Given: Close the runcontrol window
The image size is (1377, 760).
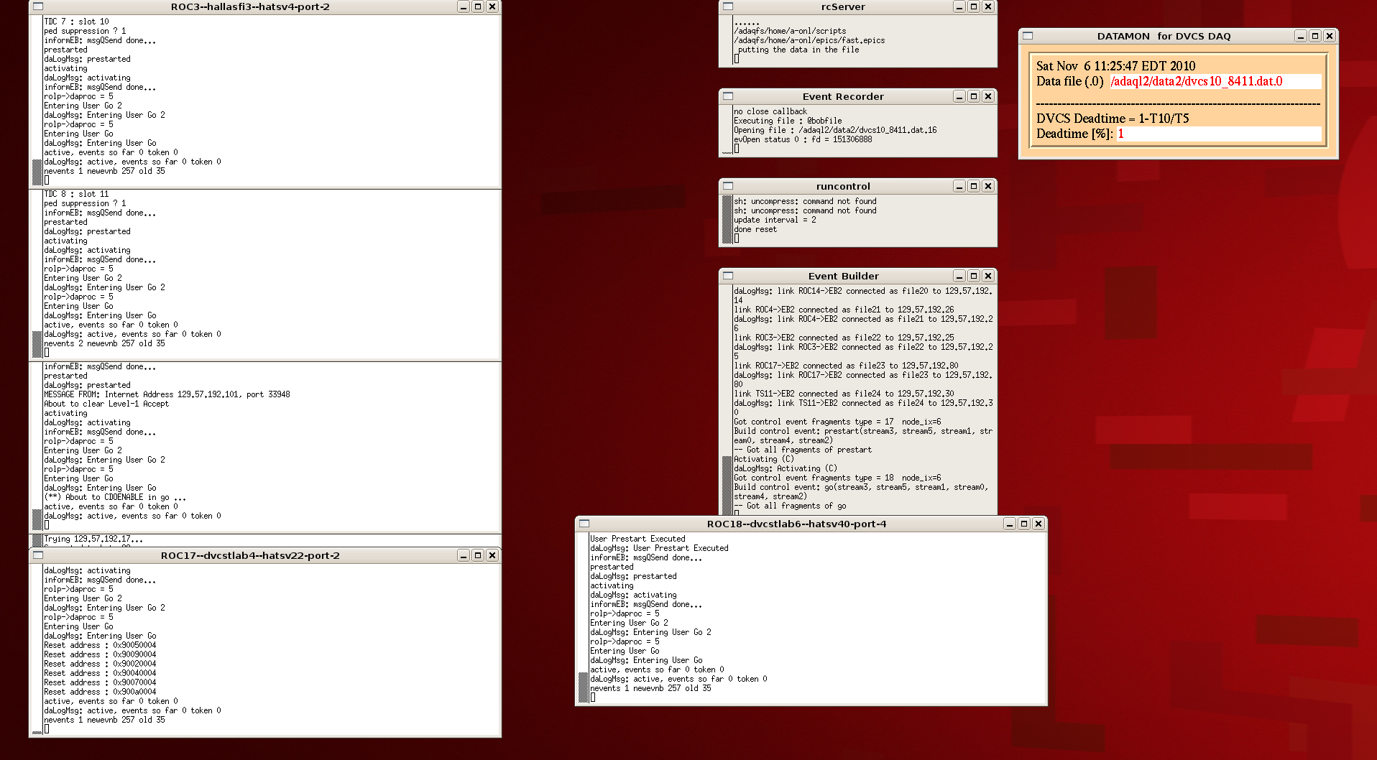Looking at the screenshot, I should click(988, 186).
